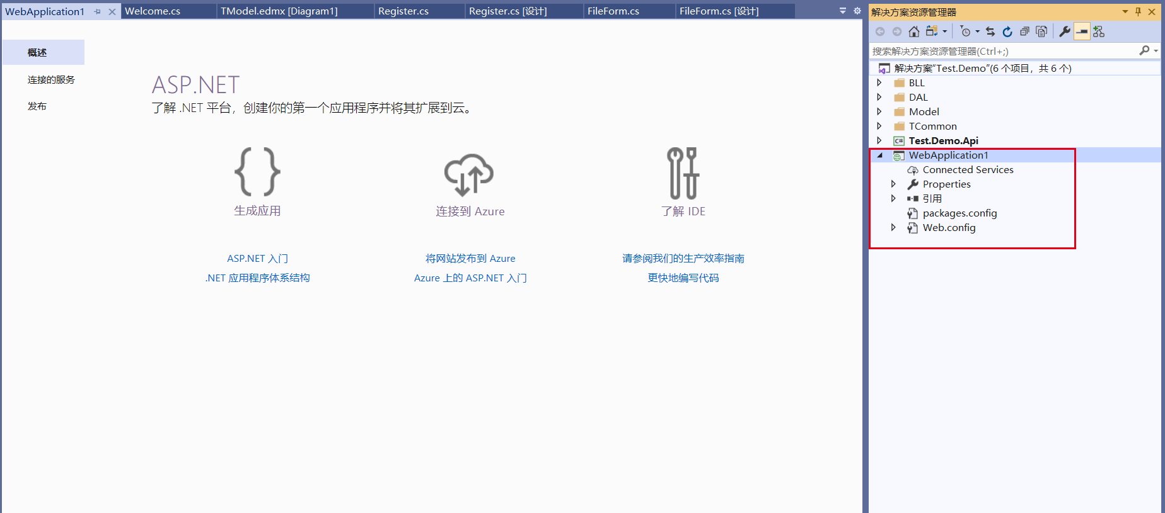Select the DAL folder icon
The width and height of the screenshot is (1165, 513).
(900, 97)
